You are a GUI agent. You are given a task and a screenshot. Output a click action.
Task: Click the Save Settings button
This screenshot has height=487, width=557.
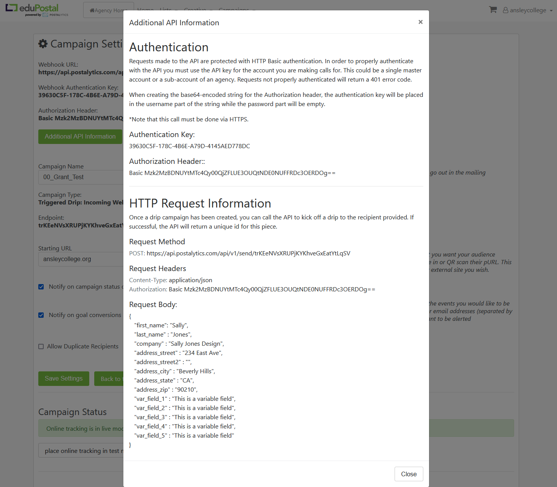point(64,379)
